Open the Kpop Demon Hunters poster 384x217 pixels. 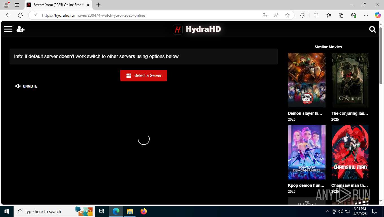coord(307,152)
